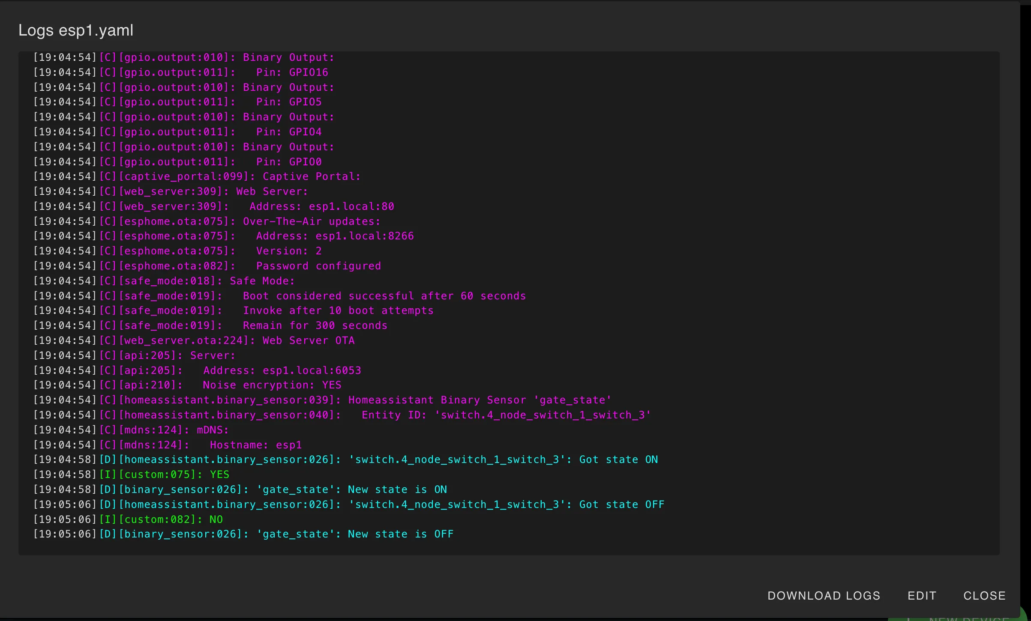Click the 'Logs esp1.yaml' dialog title
The height and width of the screenshot is (621, 1031).
tap(76, 30)
